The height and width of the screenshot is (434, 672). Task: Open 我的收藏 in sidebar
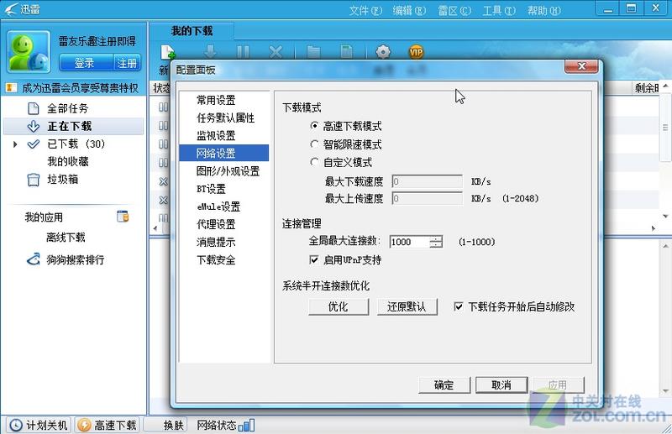coord(68,161)
